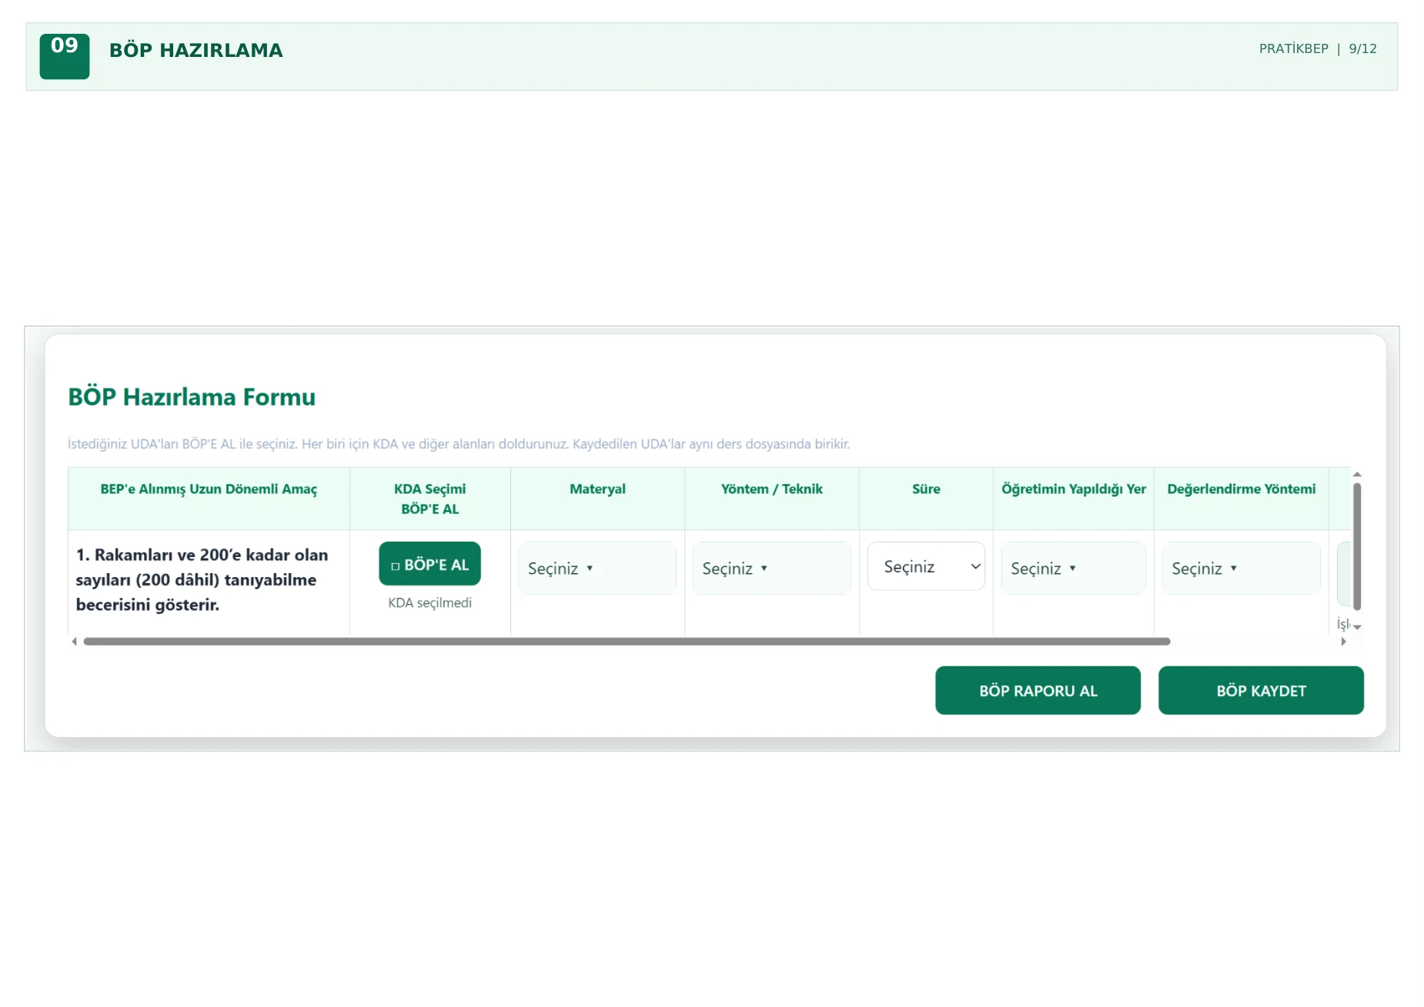Click the KDA Seçimi BÖP'E AL column header
This screenshot has height=1007, width=1424.
pyautogui.click(x=430, y=498)
